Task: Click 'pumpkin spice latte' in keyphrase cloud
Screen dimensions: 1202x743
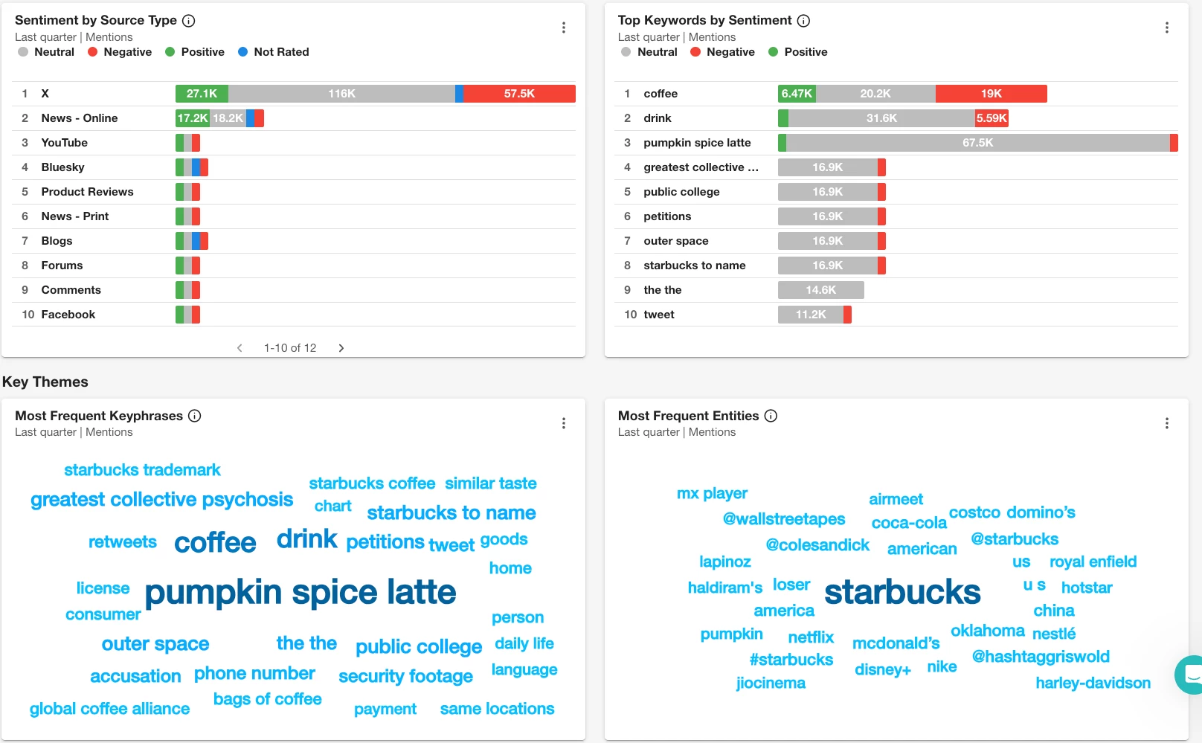Action: 300,593
